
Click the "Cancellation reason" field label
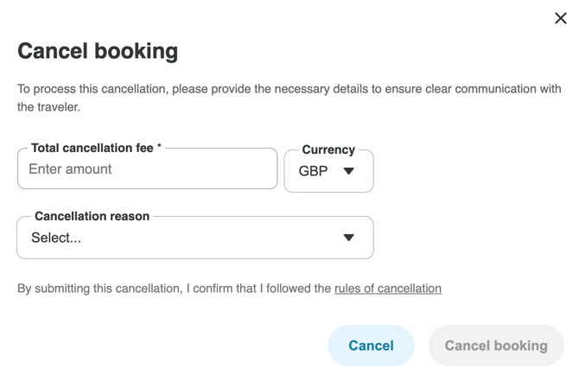[x=92, y=216]
